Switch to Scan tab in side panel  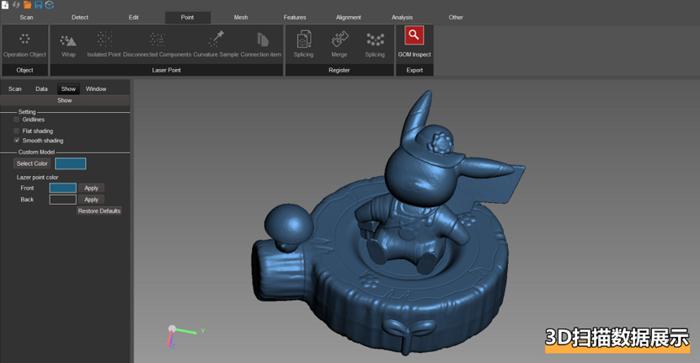pos(15,89)
